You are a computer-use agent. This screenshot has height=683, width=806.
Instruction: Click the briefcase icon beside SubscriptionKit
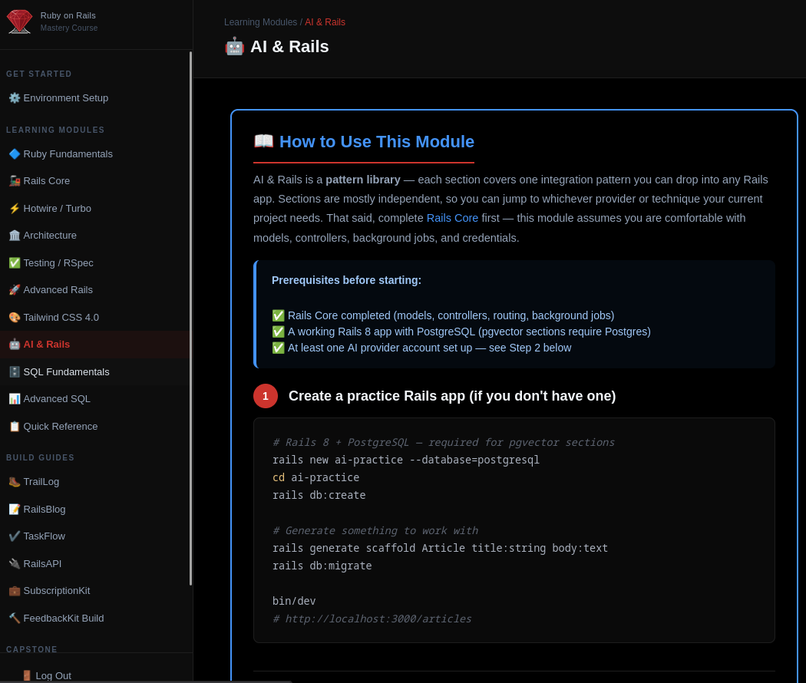15,590
